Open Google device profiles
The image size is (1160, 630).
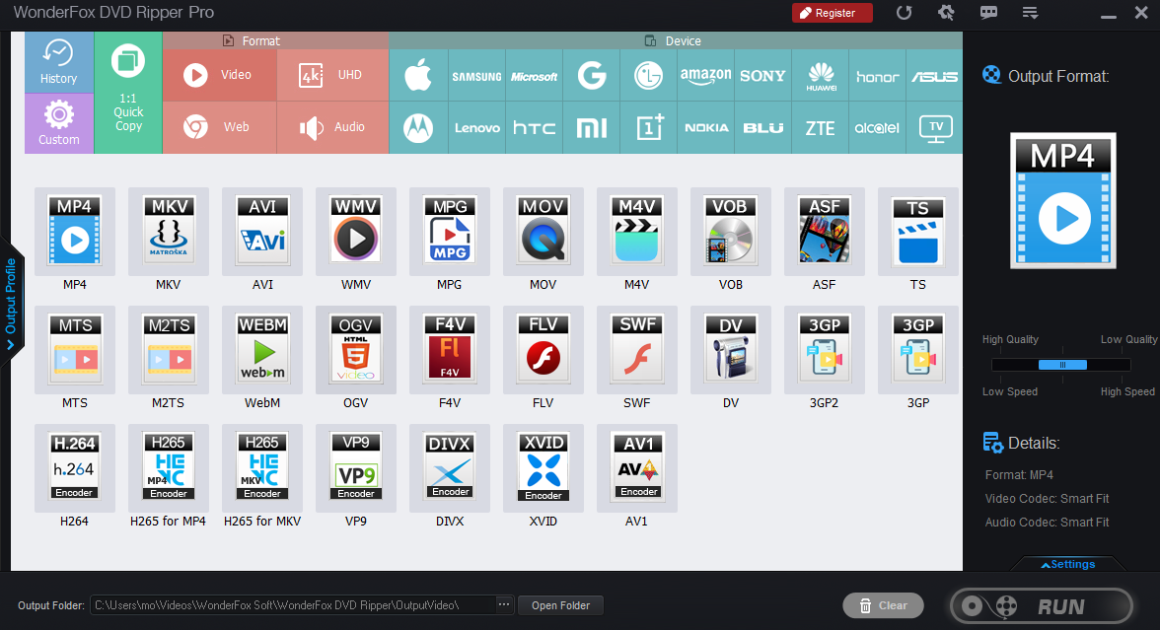591,75
